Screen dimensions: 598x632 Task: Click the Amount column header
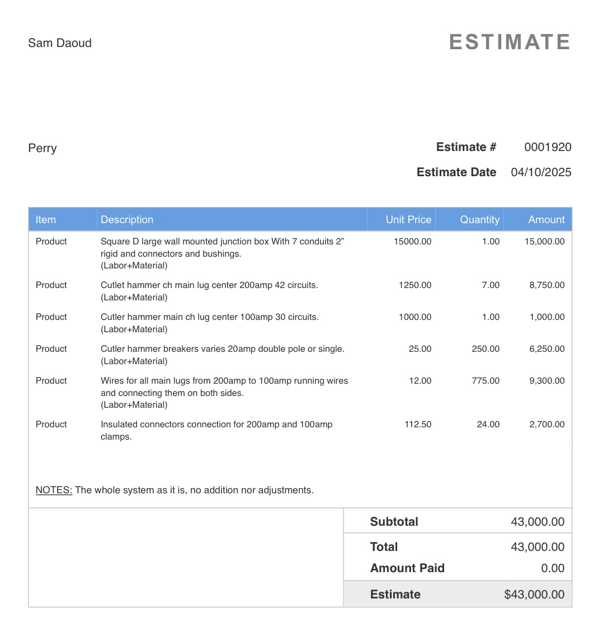click(547, 220)
